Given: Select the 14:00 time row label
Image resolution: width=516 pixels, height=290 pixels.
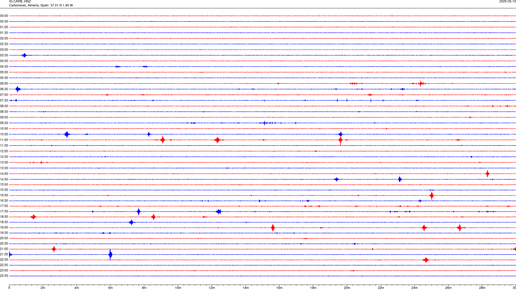Looking at the screenshot, I should click(4, 174).
